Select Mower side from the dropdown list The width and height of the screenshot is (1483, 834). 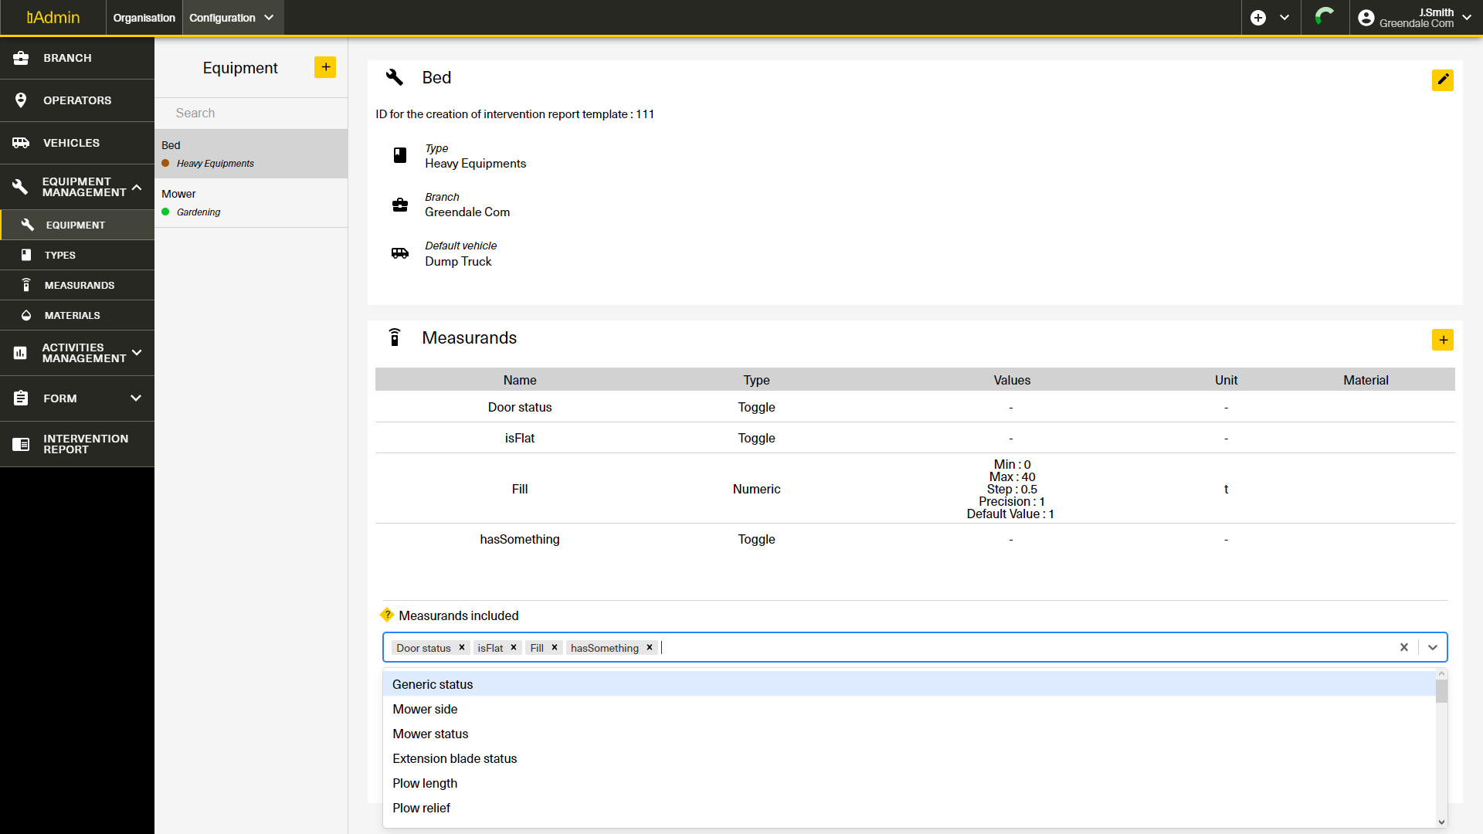pos(425,709)
